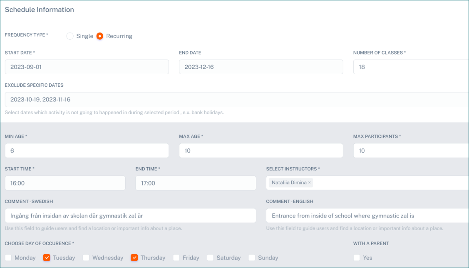Tick the Friday checkbox
Image resolution: width=469 pixels, height=268 pixels.
pos(176,258)
